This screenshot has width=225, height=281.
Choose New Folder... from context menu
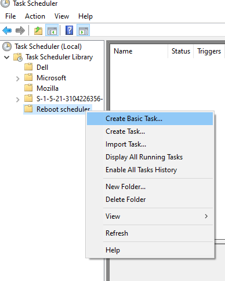pos(150,187)
